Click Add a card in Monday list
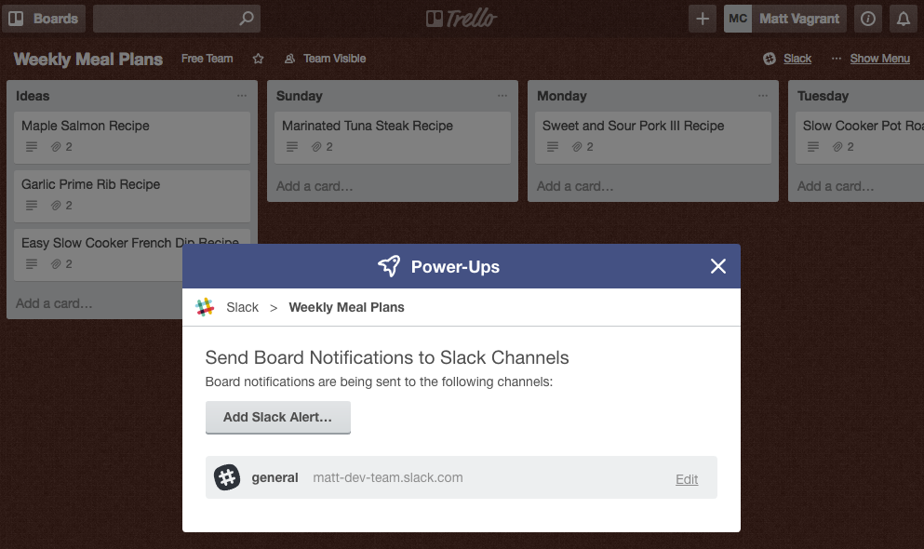Screen dimensions: 924x549 point(575,186)
